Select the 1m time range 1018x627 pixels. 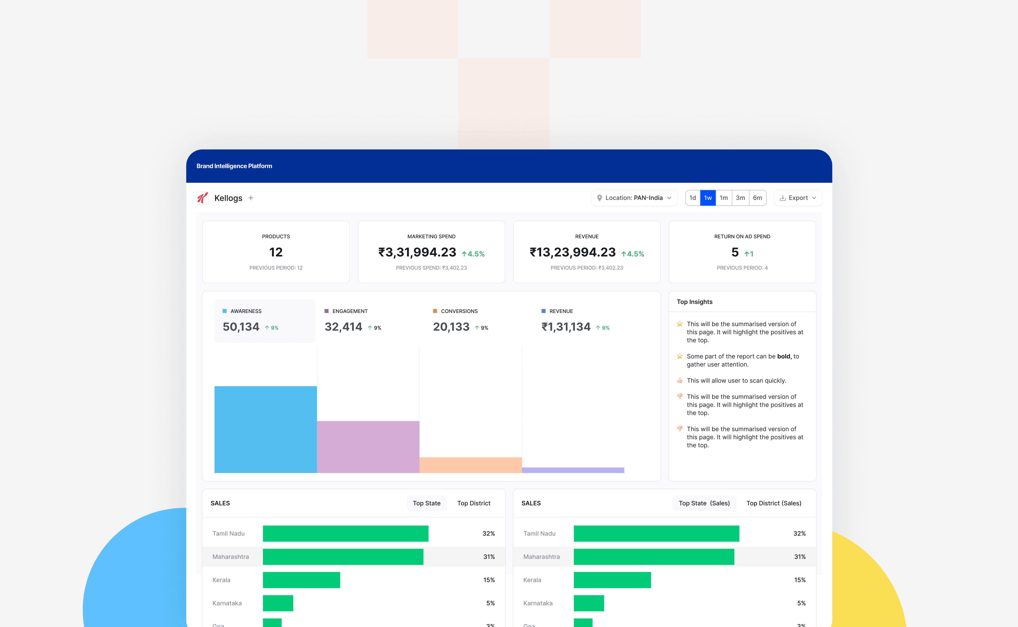(724, 198)
